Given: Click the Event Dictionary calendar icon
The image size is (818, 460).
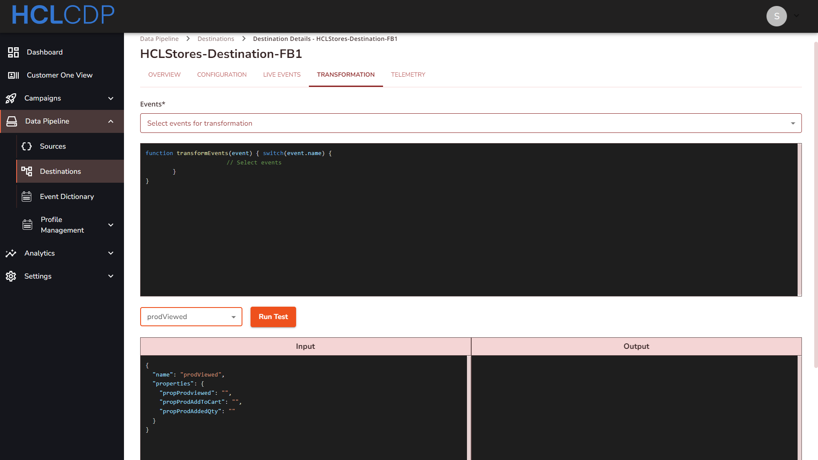Looking at the screenshot, I should pos(27,196).
